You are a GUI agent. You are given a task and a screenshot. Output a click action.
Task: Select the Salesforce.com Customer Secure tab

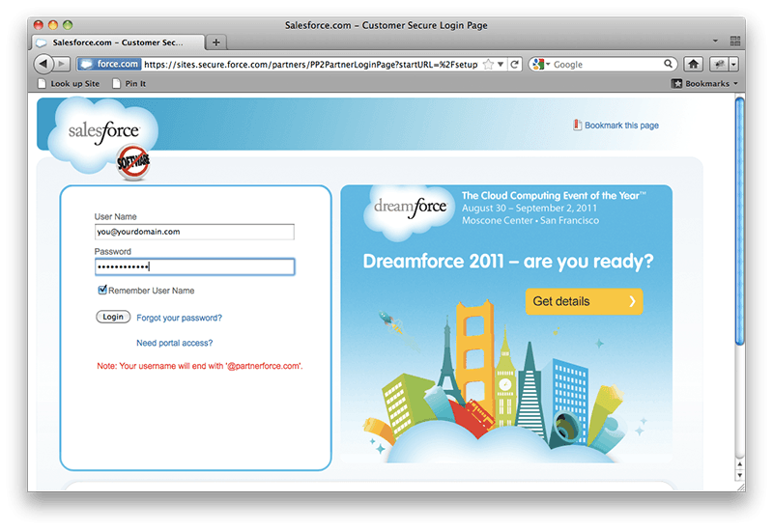[117, 42]
